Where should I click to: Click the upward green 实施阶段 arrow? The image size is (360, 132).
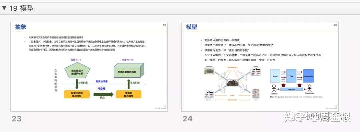pos(129,84)
